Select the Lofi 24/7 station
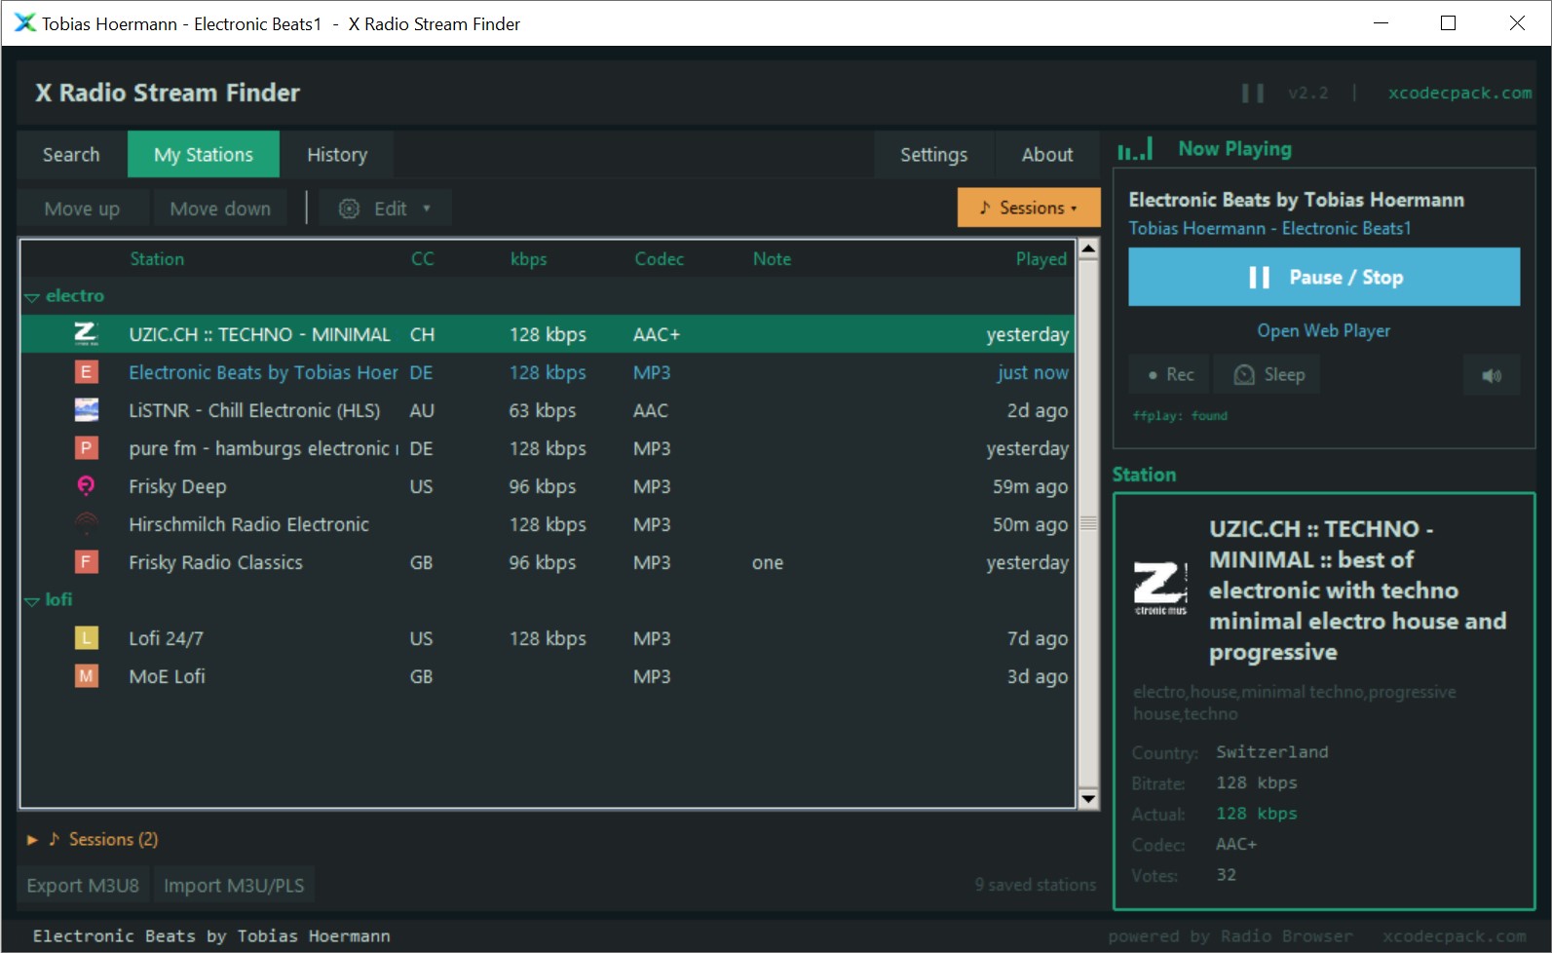 coord(548,638)
